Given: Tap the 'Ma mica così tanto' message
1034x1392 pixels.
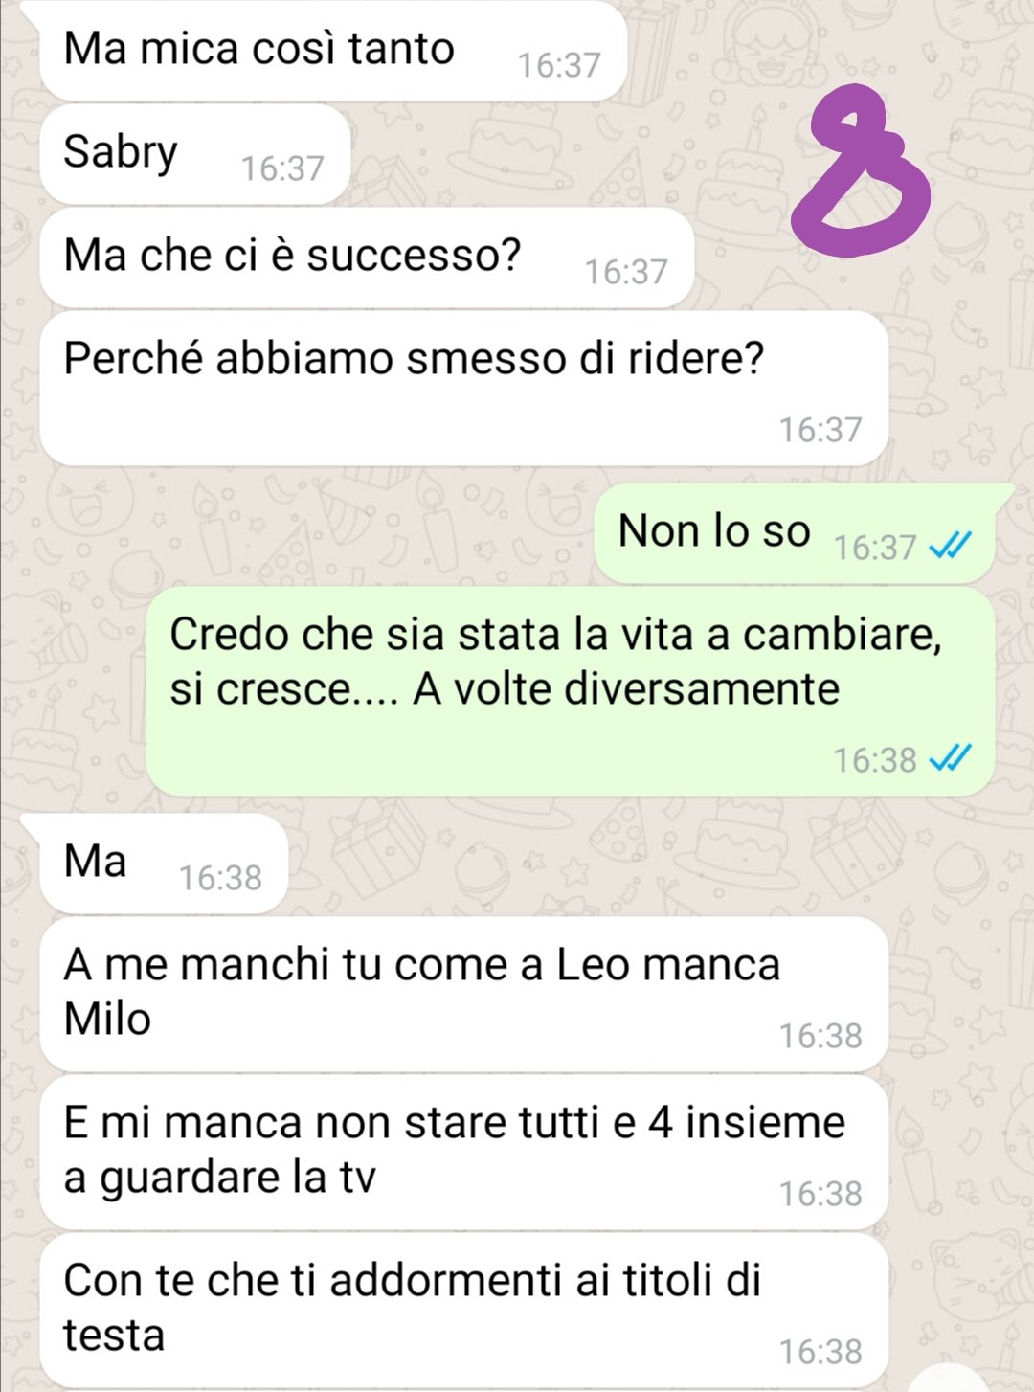Looking at the screenshot, I should tap(332, 50).
